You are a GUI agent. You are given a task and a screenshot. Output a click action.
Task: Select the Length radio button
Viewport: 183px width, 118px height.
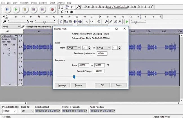(71, 107)
